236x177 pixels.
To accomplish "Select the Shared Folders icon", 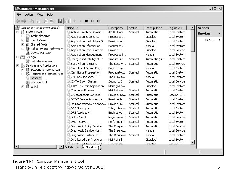I will 28,45.
